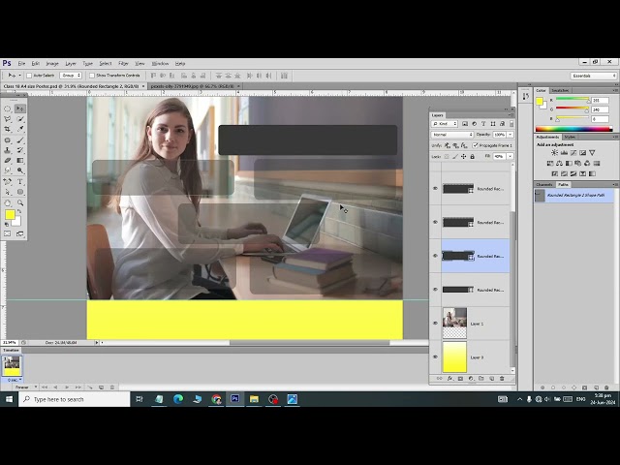Toggle layer filtering on/off switch

[x=511, y=124]
